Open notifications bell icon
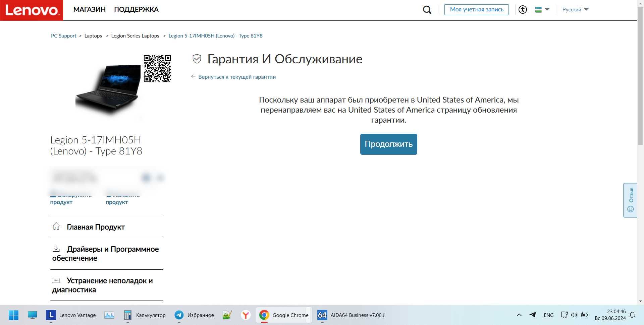 pos(632,315)
